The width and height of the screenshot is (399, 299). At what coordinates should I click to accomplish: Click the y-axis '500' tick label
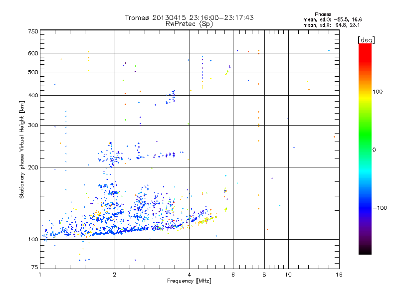click(x=33, y=72)
